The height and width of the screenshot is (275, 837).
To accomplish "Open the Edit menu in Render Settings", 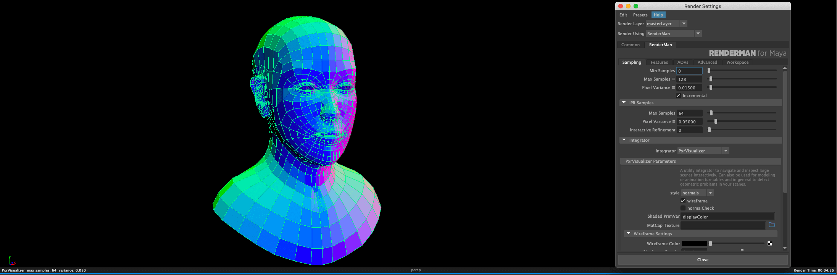I will (623, 15).
